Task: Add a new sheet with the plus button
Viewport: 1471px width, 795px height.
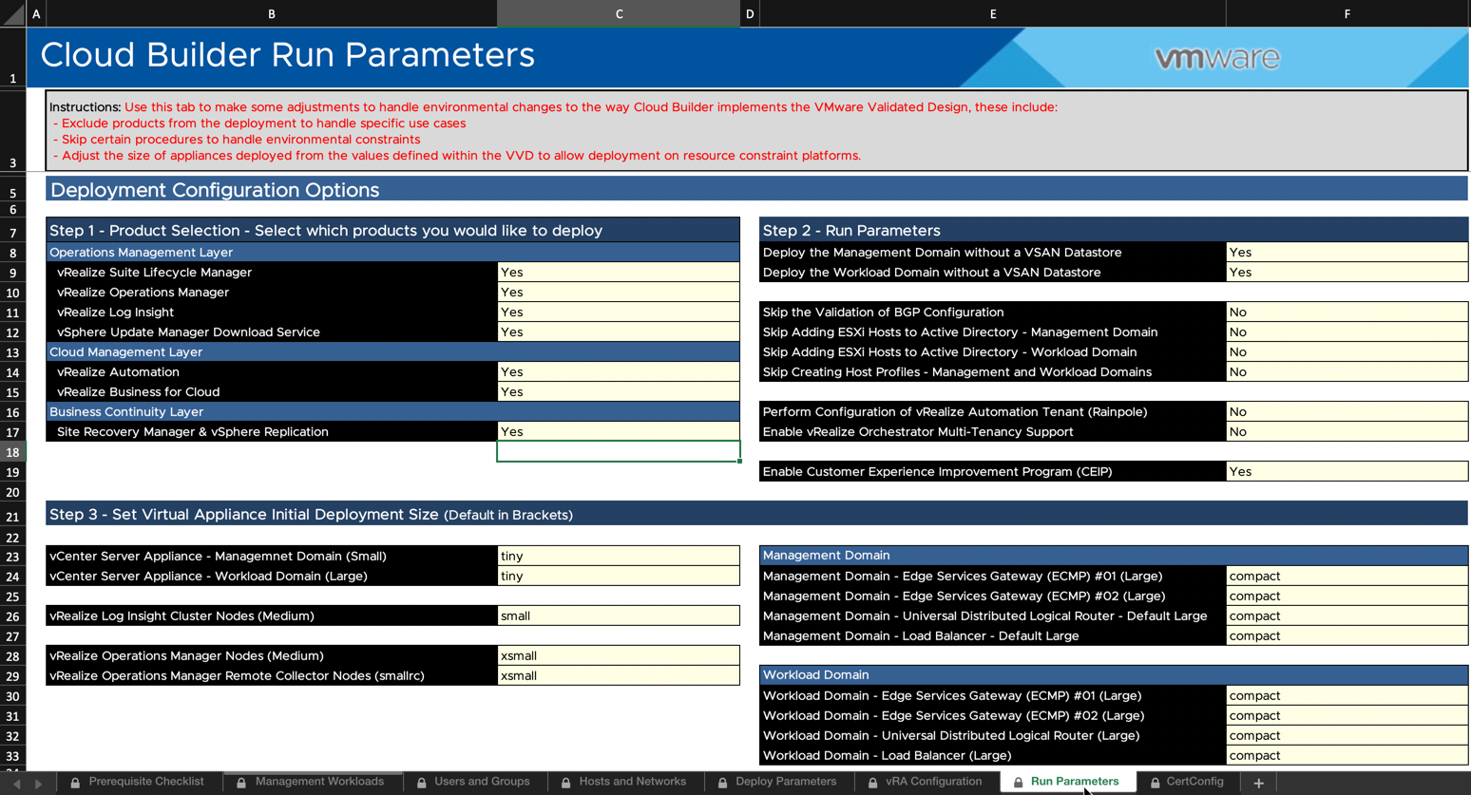Action: point(1258,783)
